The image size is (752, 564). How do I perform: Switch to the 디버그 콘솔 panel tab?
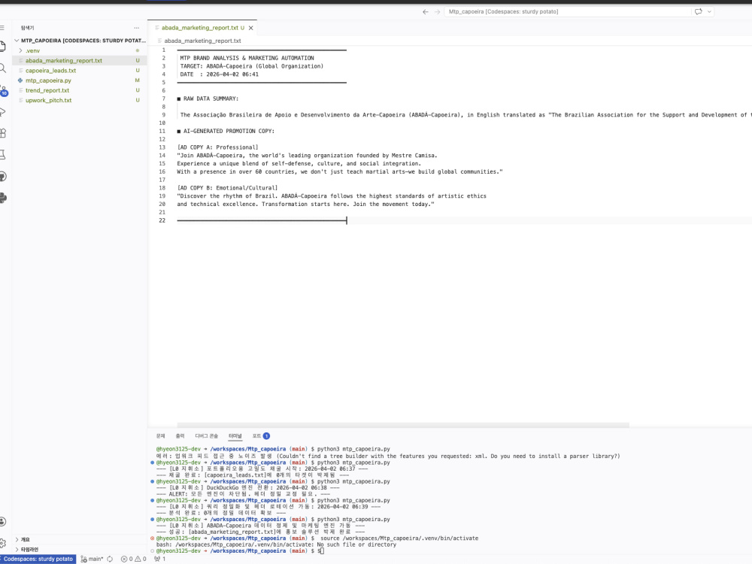[206, 436]
